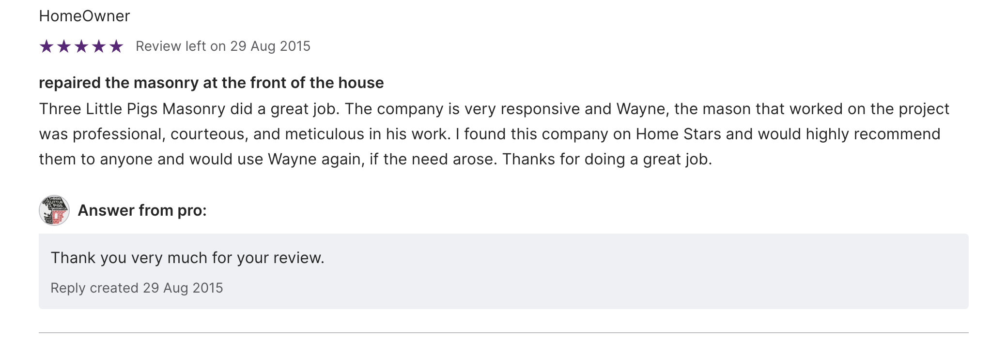Select the fourth purple rating star
The width and height of the screenshot is (991, 354).
click(99, 46)
